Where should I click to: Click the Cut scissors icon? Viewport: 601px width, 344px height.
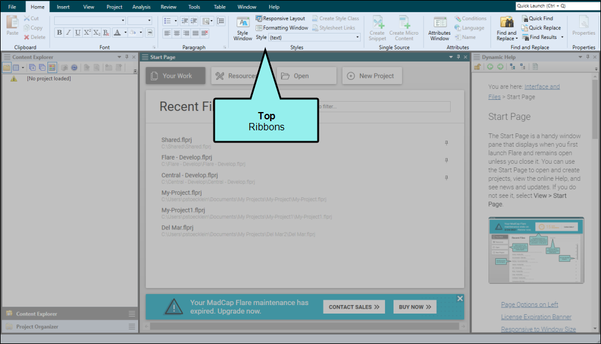tap(26, 18)
